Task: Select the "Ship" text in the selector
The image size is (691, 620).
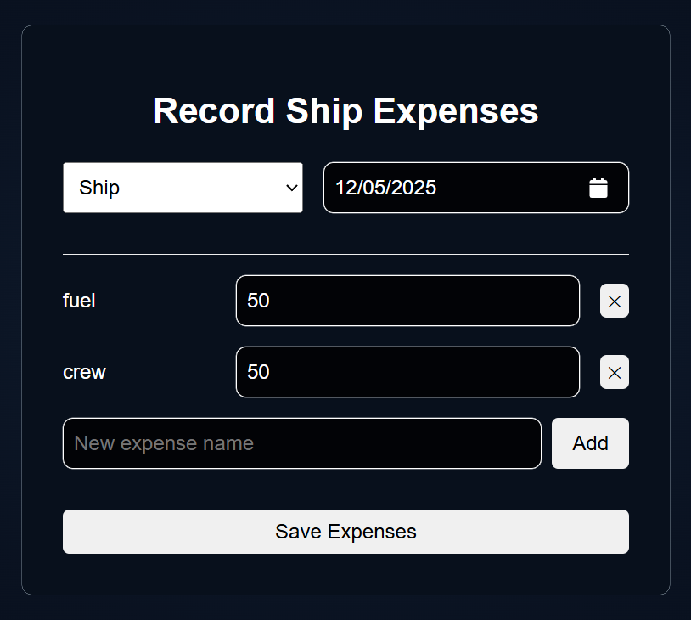Action: point(99,188)
